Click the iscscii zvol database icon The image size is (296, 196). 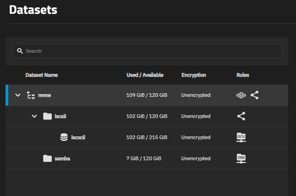(64, 137)
